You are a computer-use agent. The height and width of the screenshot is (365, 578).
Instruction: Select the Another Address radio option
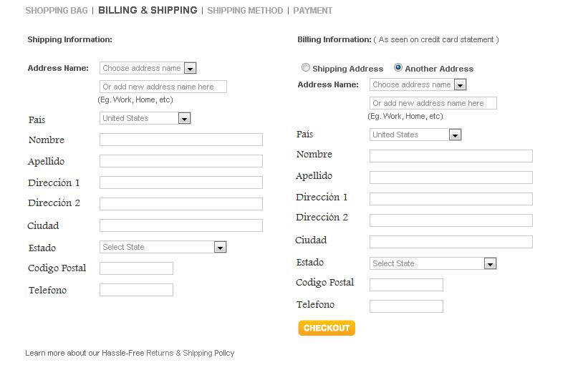[398, 68]
